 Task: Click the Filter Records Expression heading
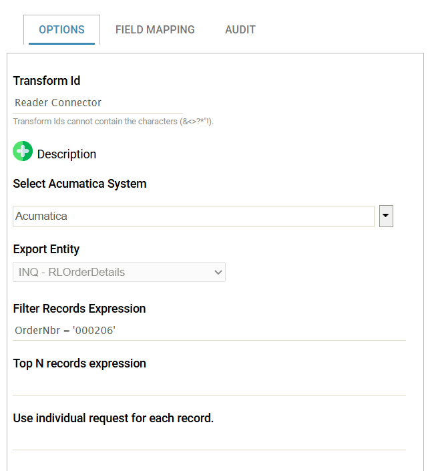pos(79,309)
